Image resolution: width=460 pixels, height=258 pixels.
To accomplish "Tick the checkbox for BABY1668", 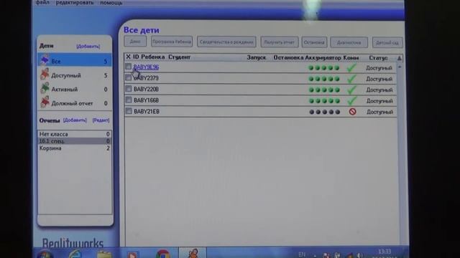I will point(128,100).
